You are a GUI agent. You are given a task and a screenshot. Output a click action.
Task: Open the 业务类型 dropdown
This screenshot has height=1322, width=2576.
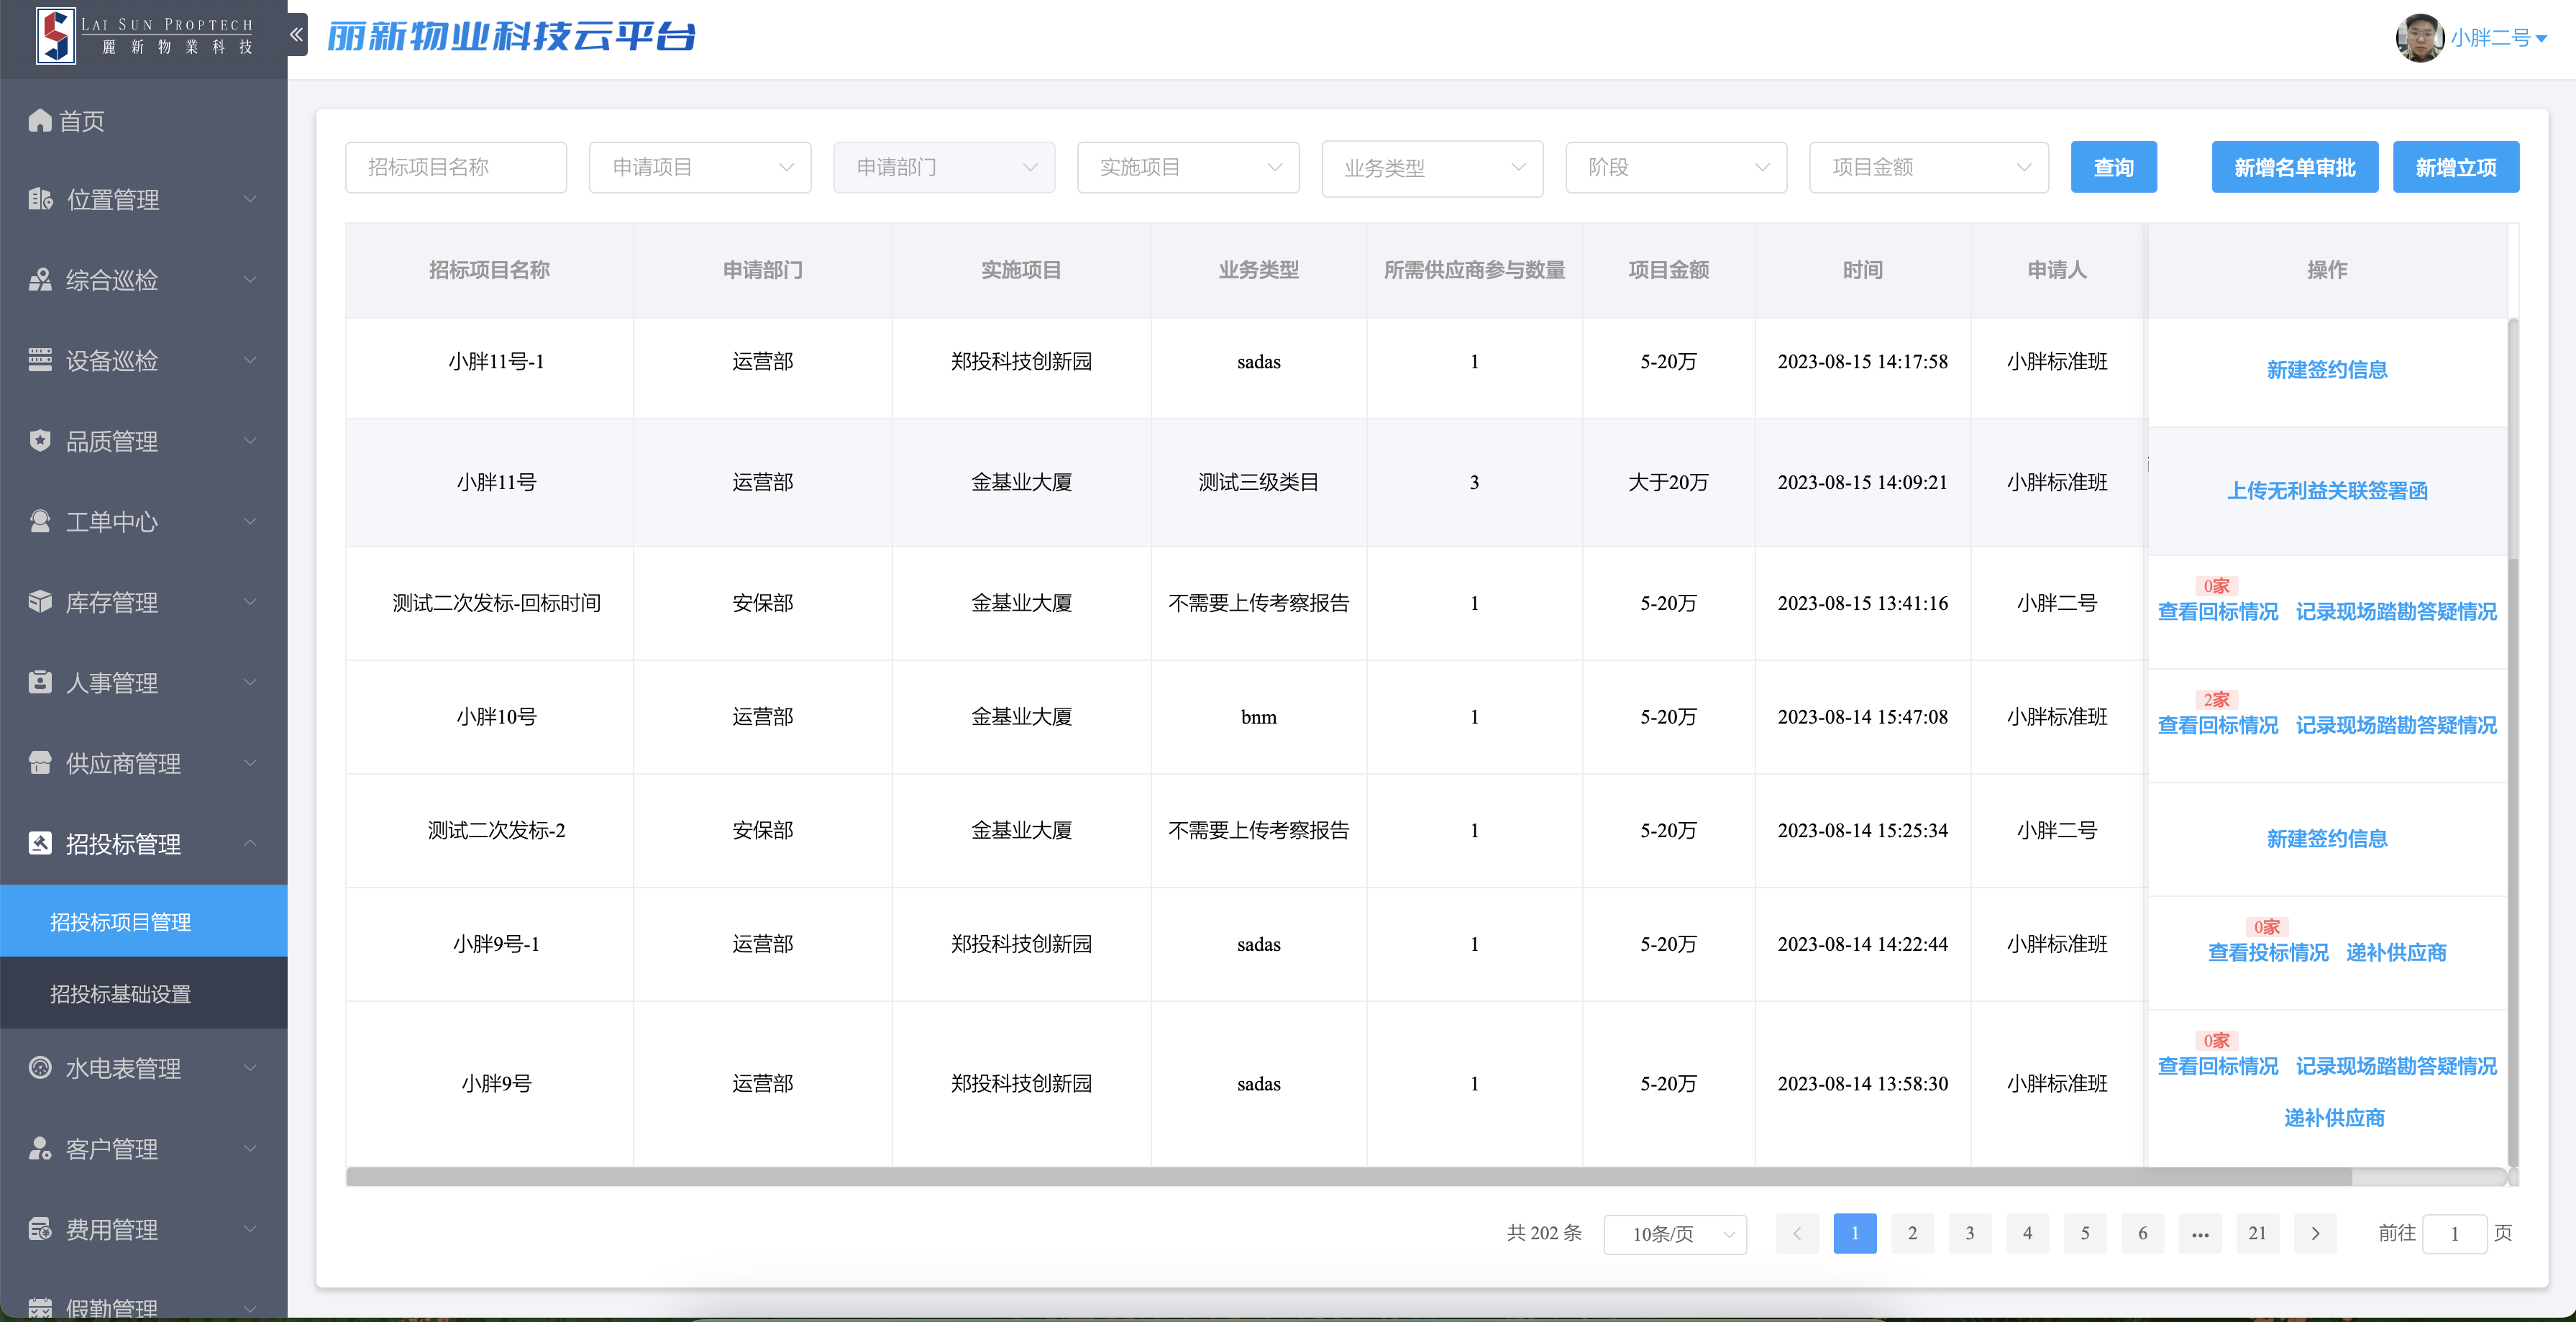[1432, 168]
